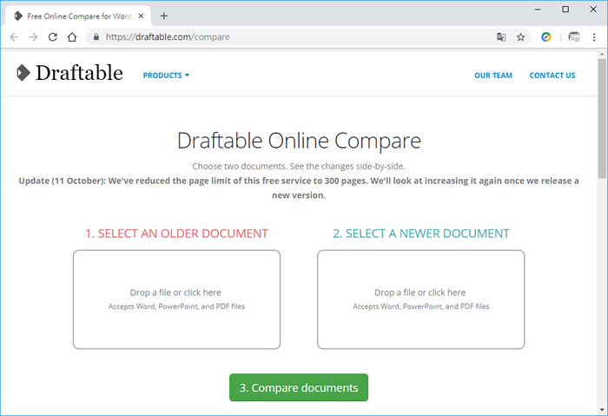608x416 pixels.
Task: Maximize the browser window
Action: [x=565, y=10]
